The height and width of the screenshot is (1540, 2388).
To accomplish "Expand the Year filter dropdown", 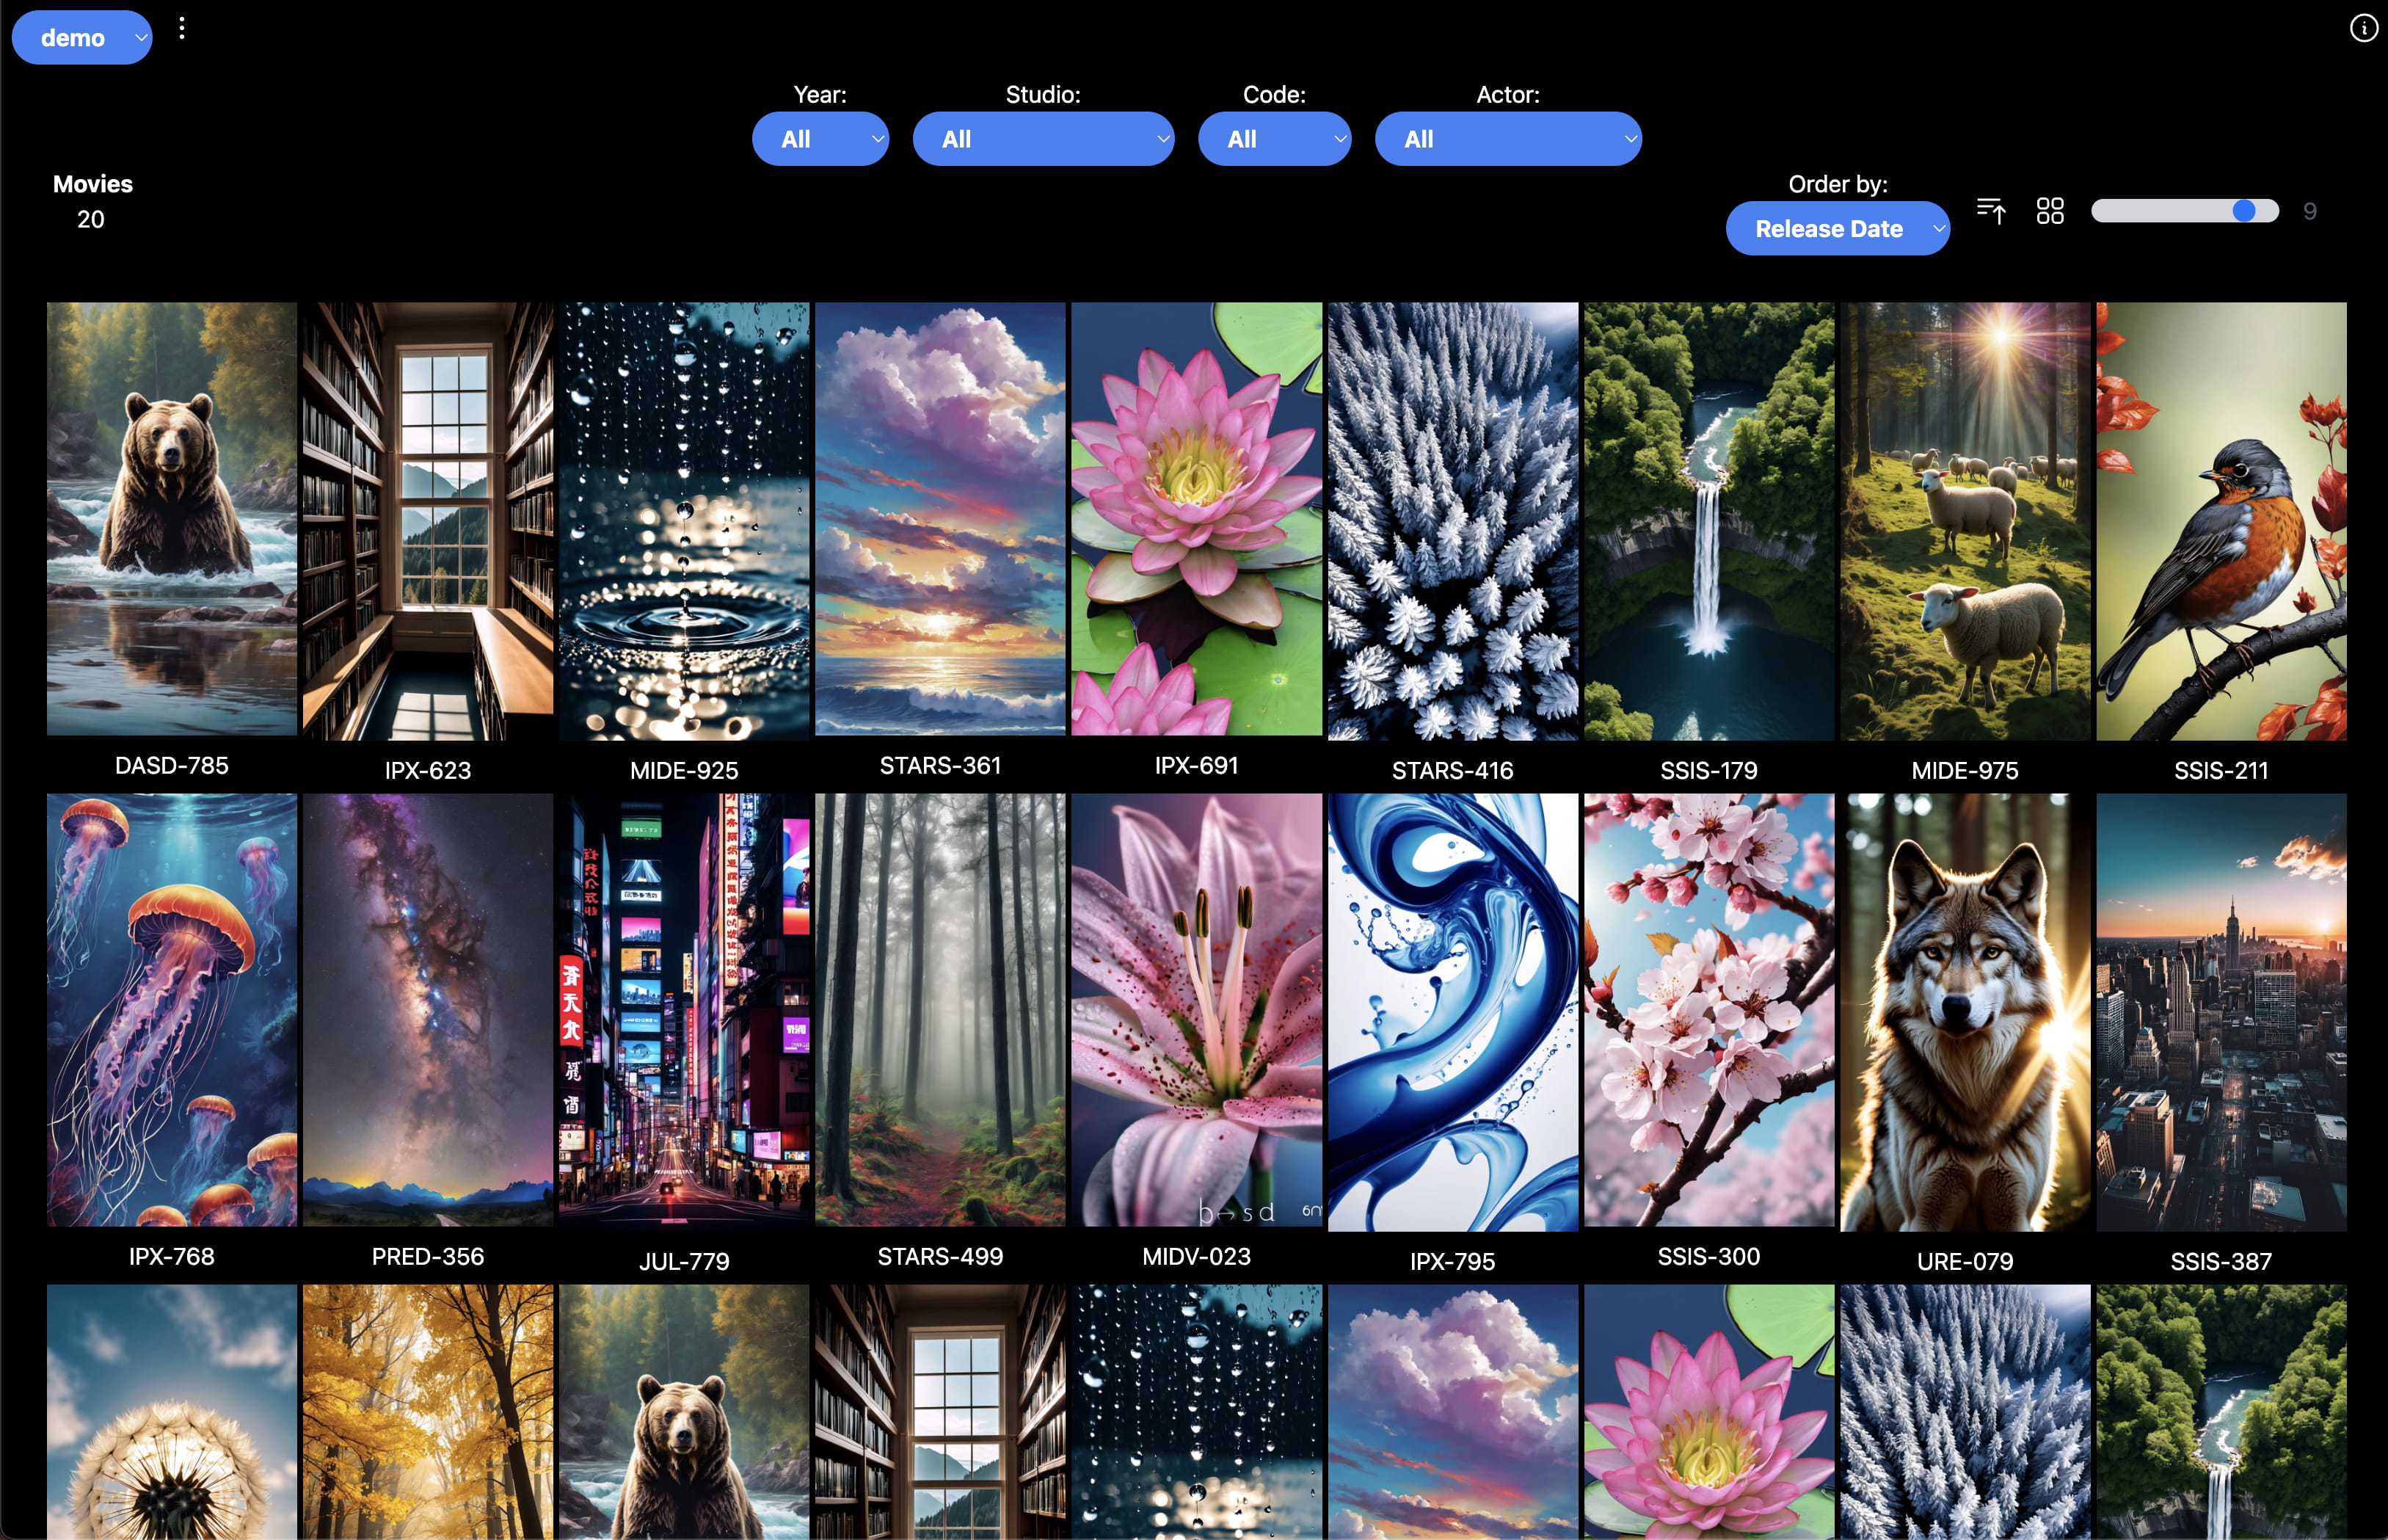I will tap(820, 139).
